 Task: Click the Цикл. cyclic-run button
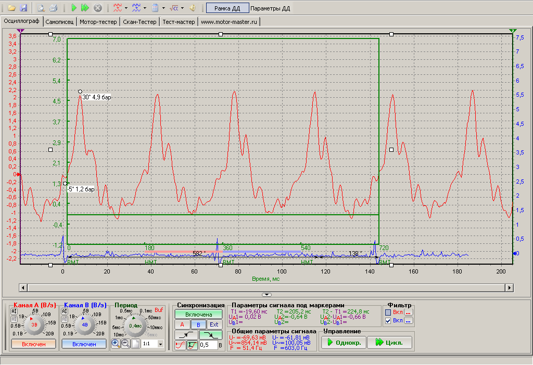pyautogui.click(x=389, y=343)
